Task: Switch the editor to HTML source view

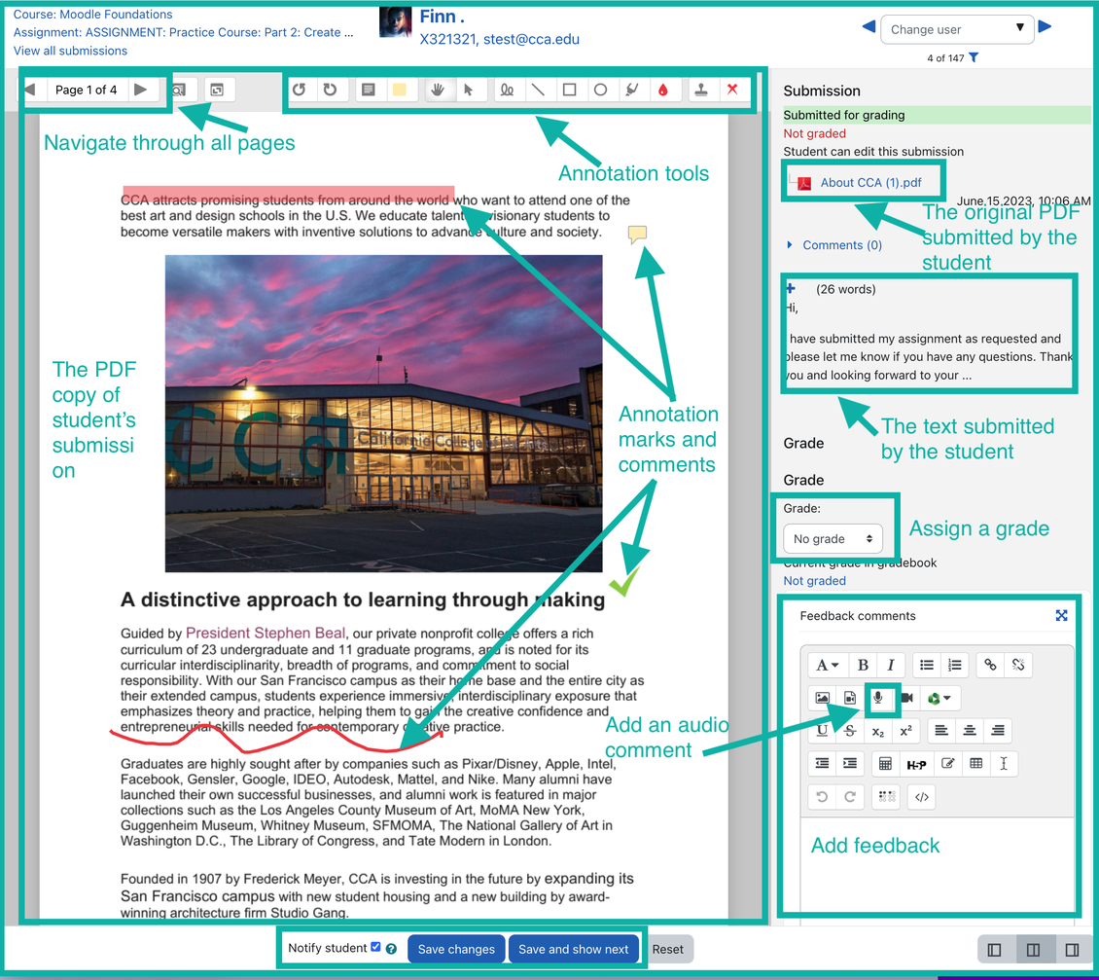Action: (x=922, y=796)
